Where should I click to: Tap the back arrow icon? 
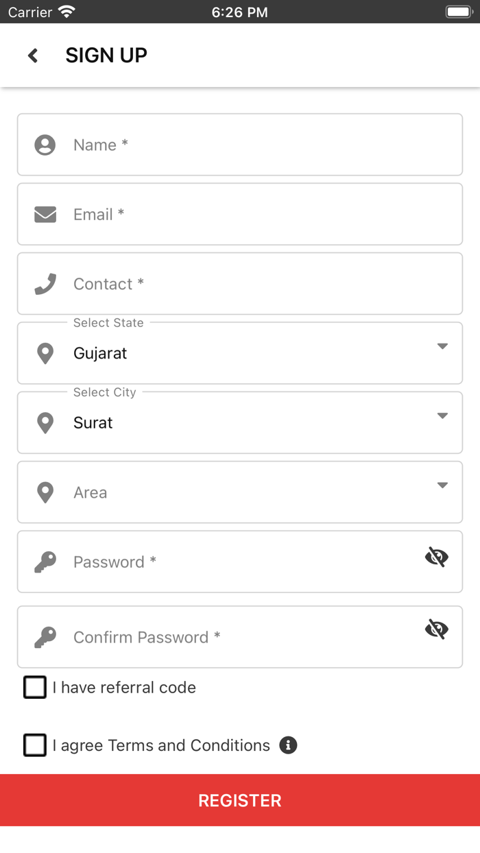click(33, 56)
